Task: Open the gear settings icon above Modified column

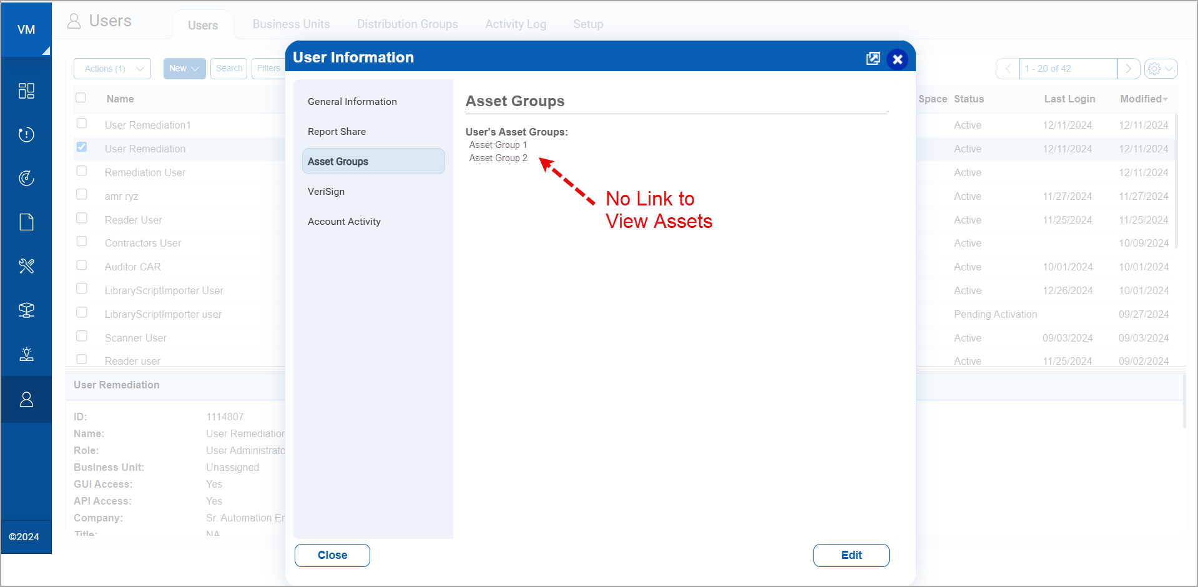Action: 1155,69
